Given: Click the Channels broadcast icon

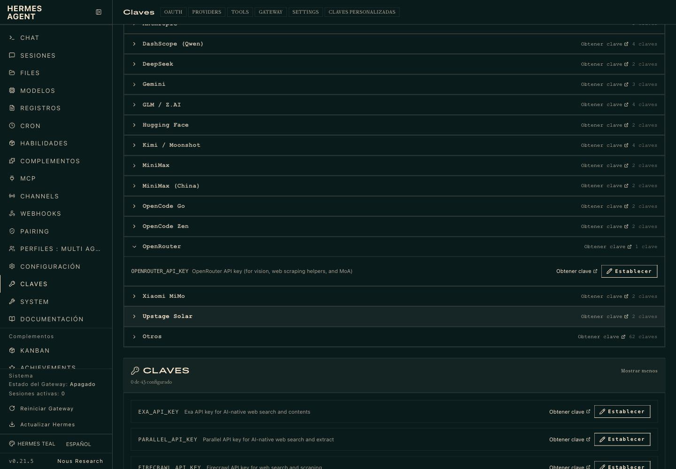Looking at the screenshot, I should click(12, 196).
